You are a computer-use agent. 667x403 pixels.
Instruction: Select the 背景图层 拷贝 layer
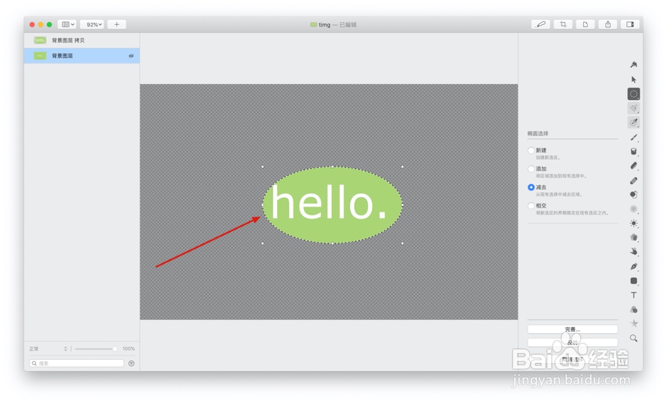[81, 41]
